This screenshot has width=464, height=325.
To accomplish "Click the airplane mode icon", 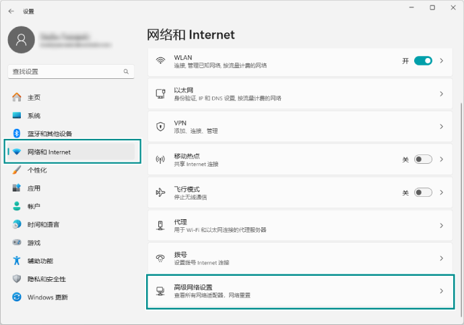I will tap(160, 193).
